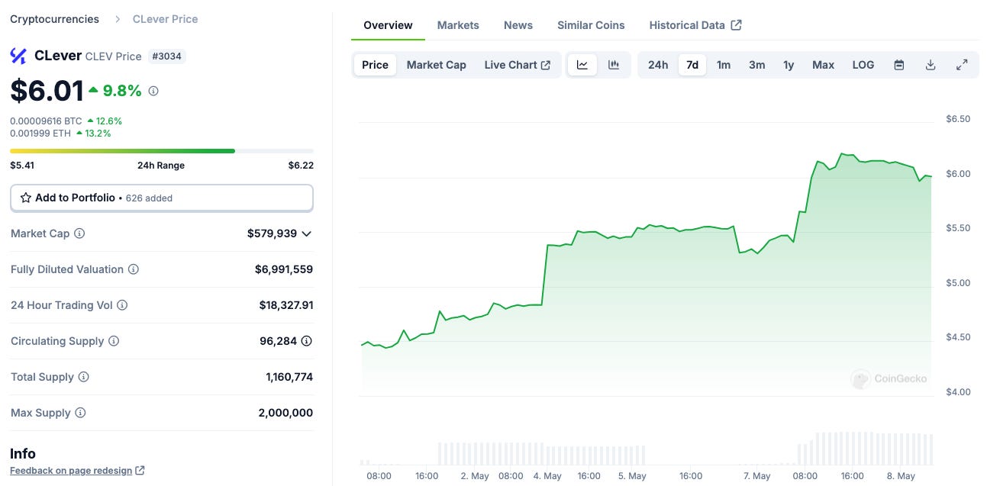This screenshot has height=486, width=987.
Task: Click Add to Portfolio button
Action: coord(162,198)
